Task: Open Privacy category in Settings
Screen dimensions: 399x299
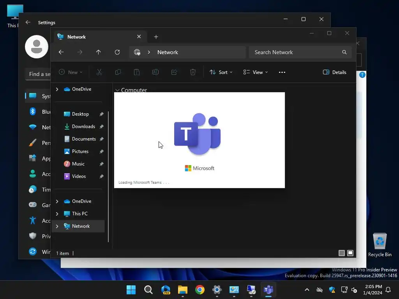Action: [38, 236]
